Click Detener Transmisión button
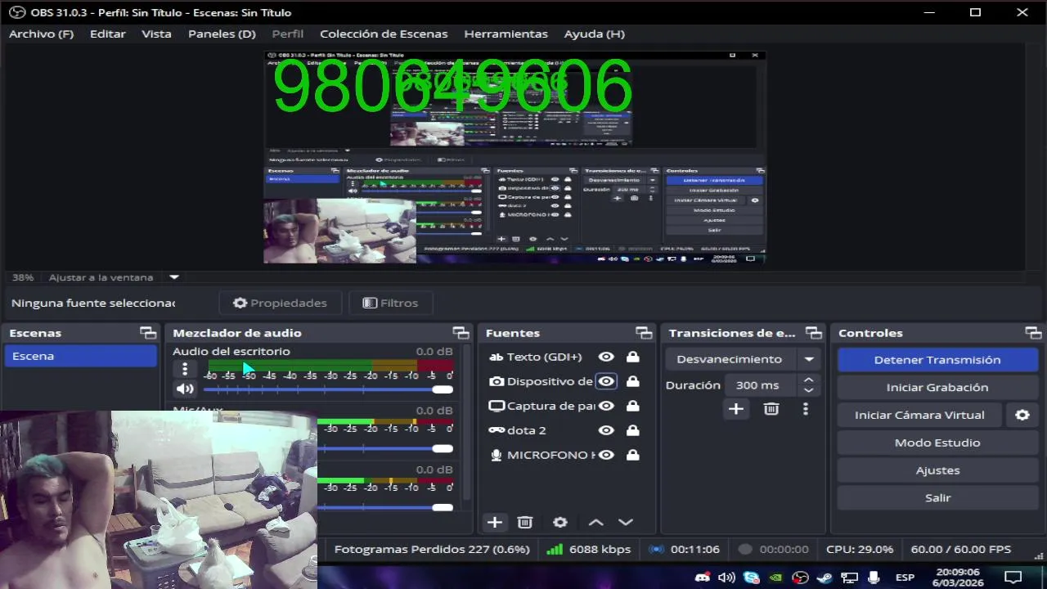 937,360
